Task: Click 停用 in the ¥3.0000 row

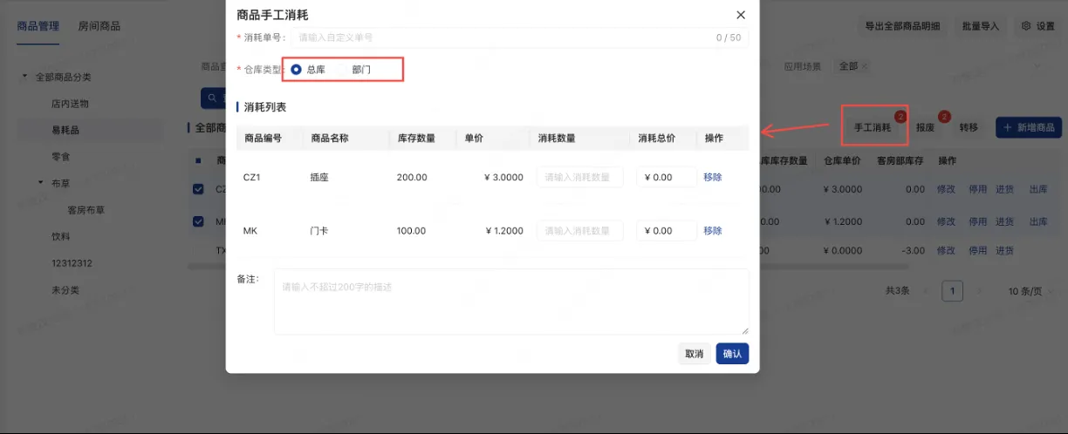Action: tap(977, 189)
